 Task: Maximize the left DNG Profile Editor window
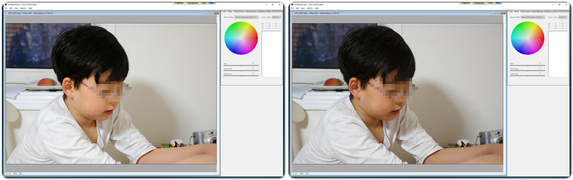click(273, 4)
